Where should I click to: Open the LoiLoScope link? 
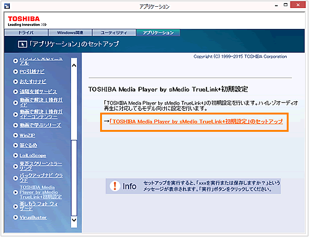pyautogui.click(x=33, y=155)
